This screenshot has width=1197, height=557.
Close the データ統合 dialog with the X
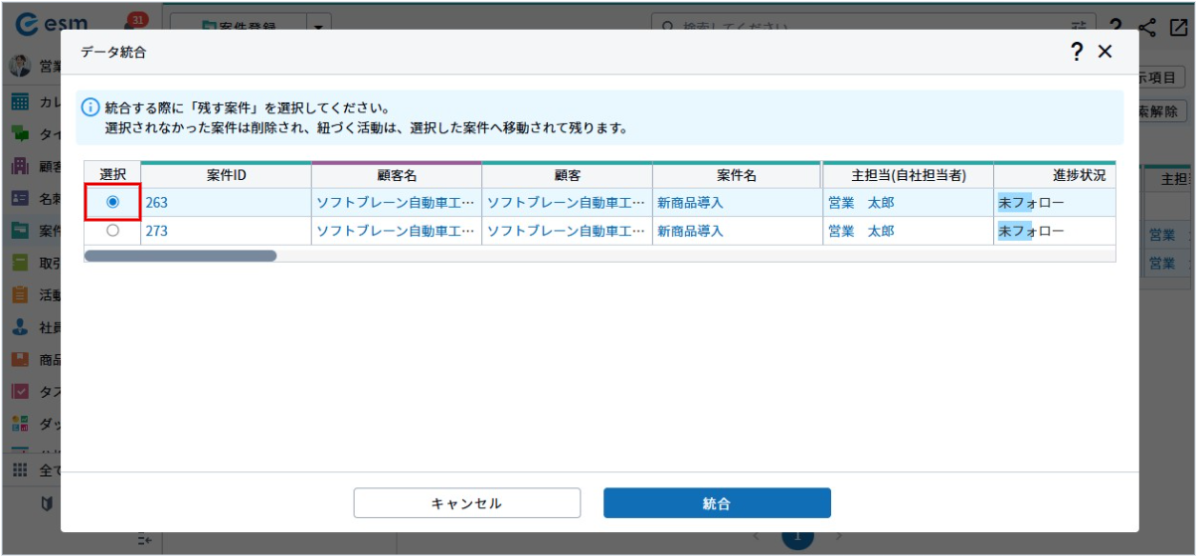coord(1105,53)
